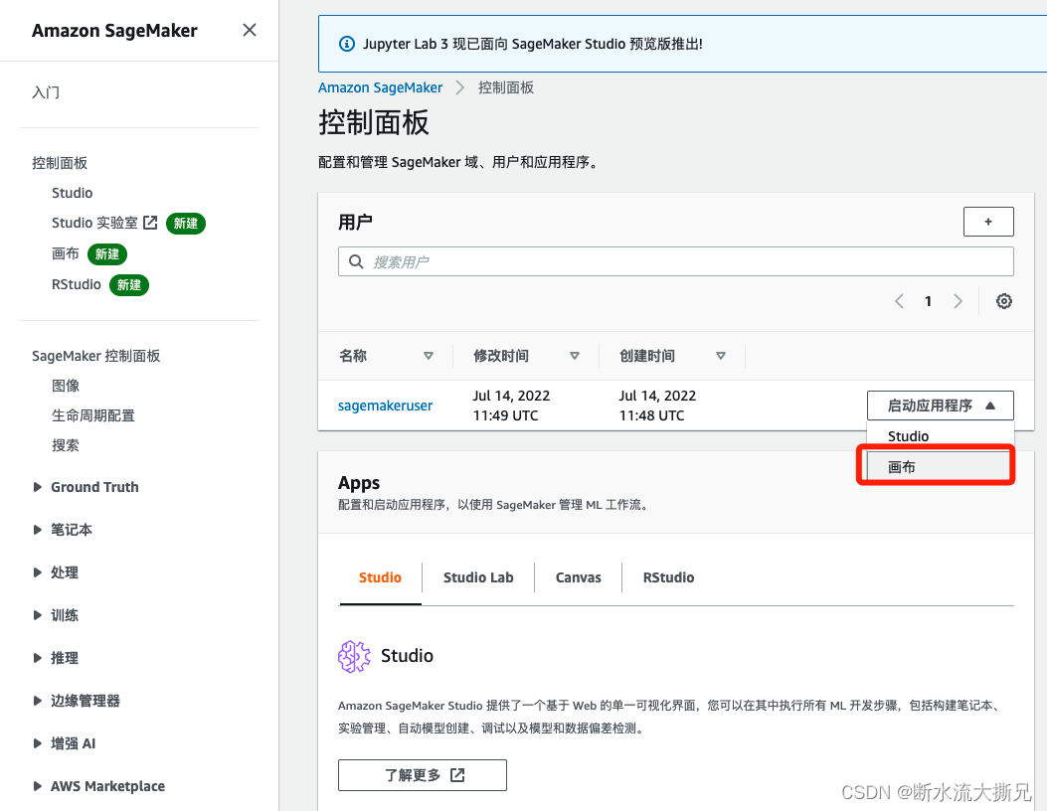
Task: Switch to the RStudio tab
Action: (668, 577)
